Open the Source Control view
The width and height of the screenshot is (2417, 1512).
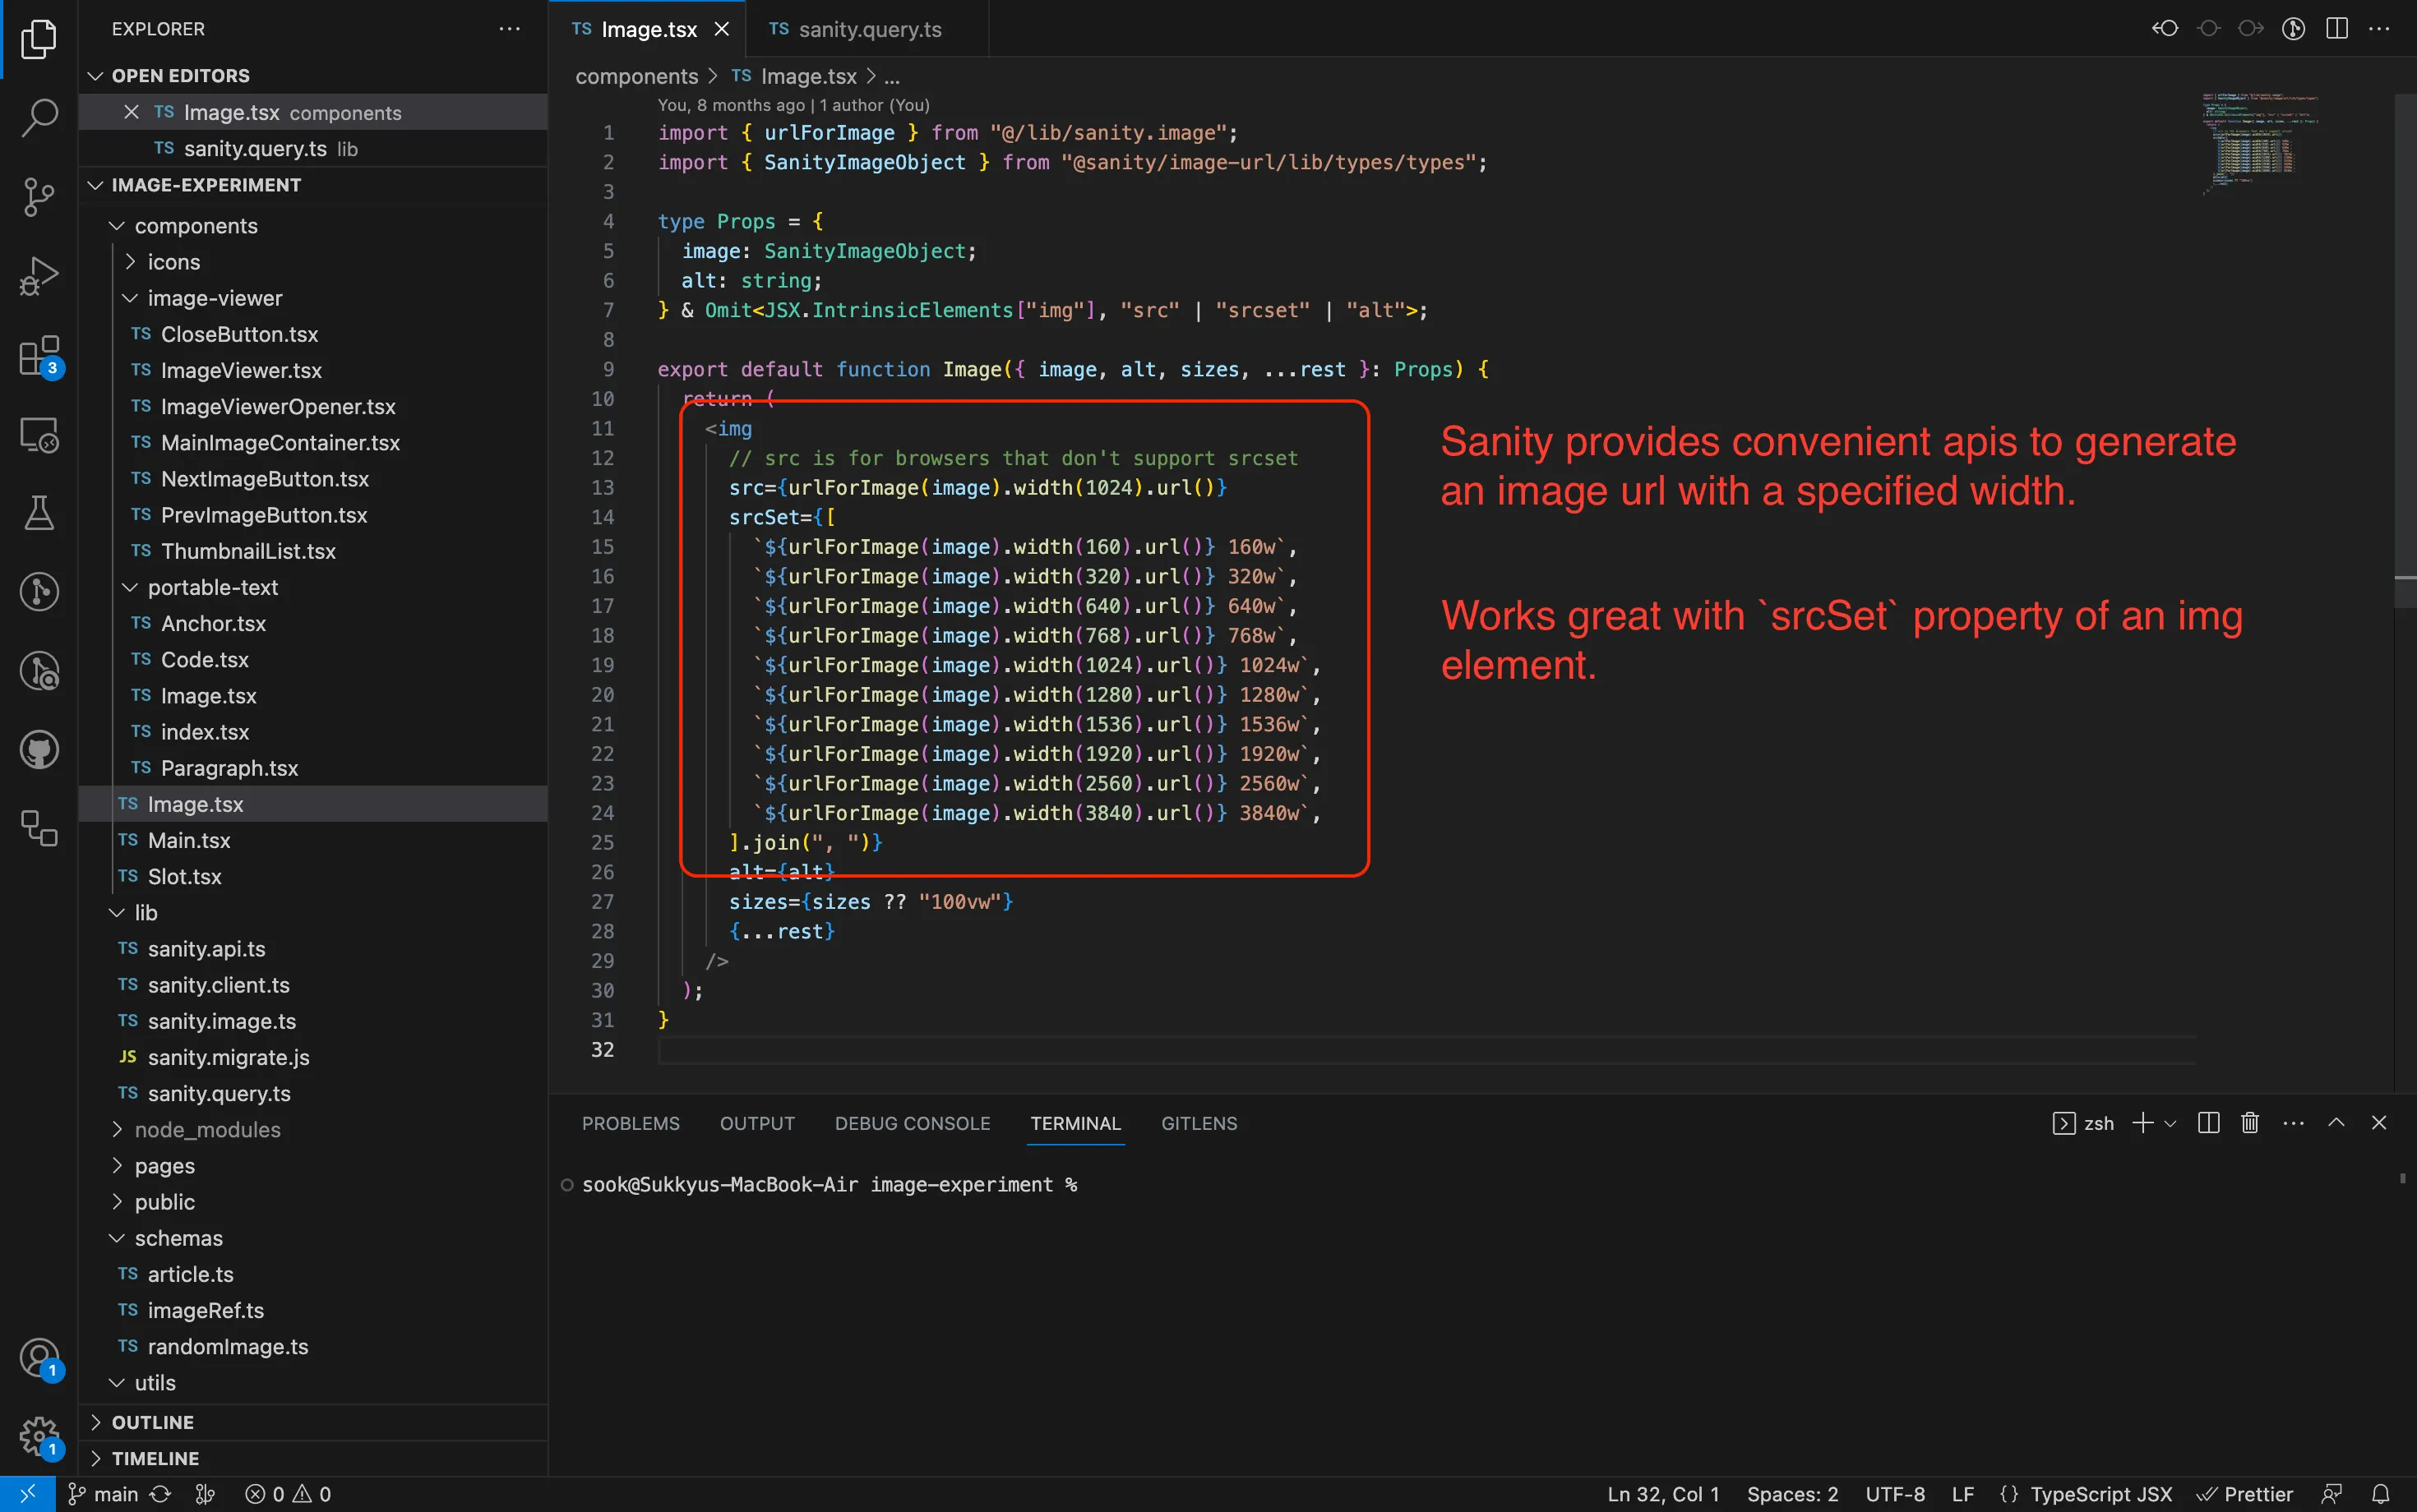[x=39, y=196]
